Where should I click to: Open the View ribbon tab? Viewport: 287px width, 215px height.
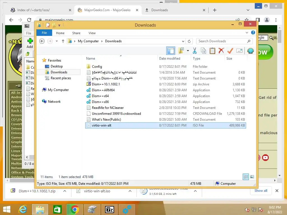[x=92, y=33]
